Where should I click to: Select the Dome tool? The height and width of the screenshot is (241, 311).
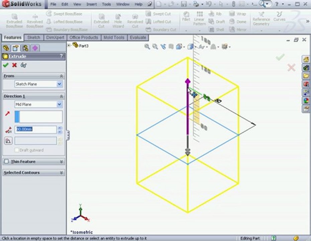(238, 22)
